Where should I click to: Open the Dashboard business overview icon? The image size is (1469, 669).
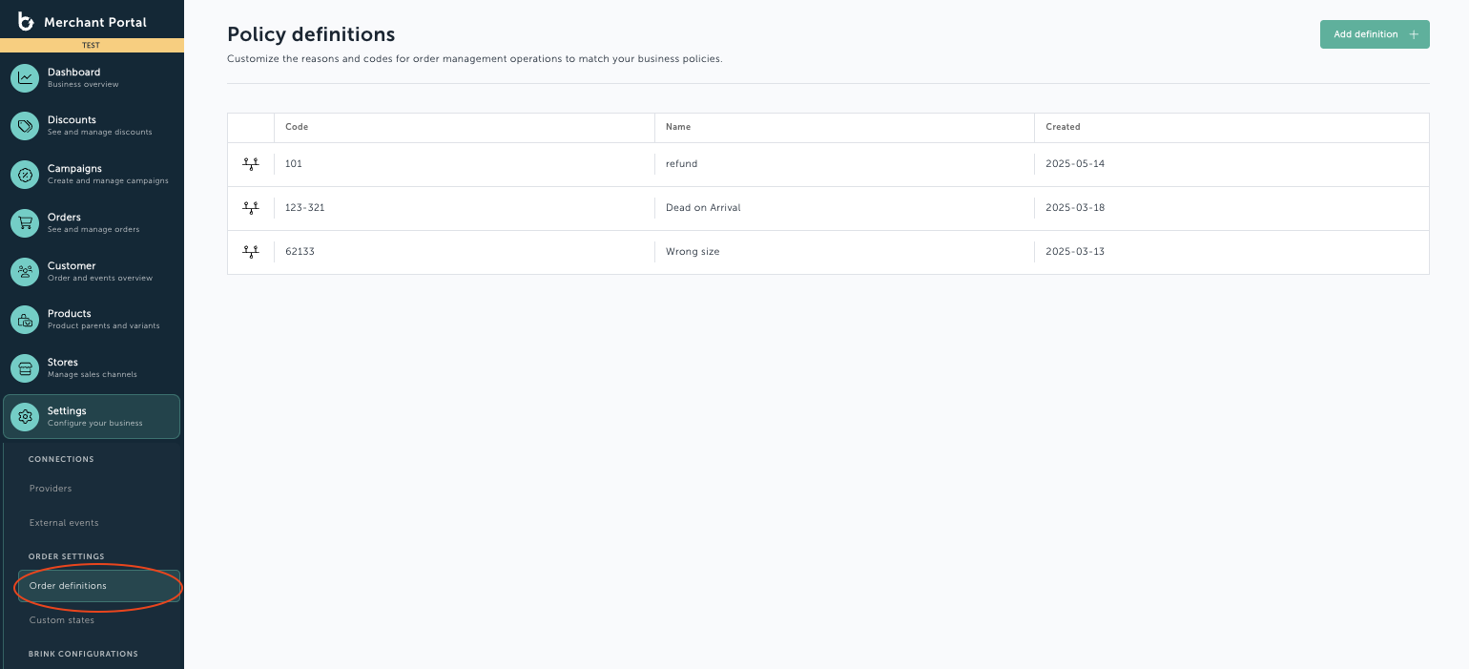[x=25, y=77]
